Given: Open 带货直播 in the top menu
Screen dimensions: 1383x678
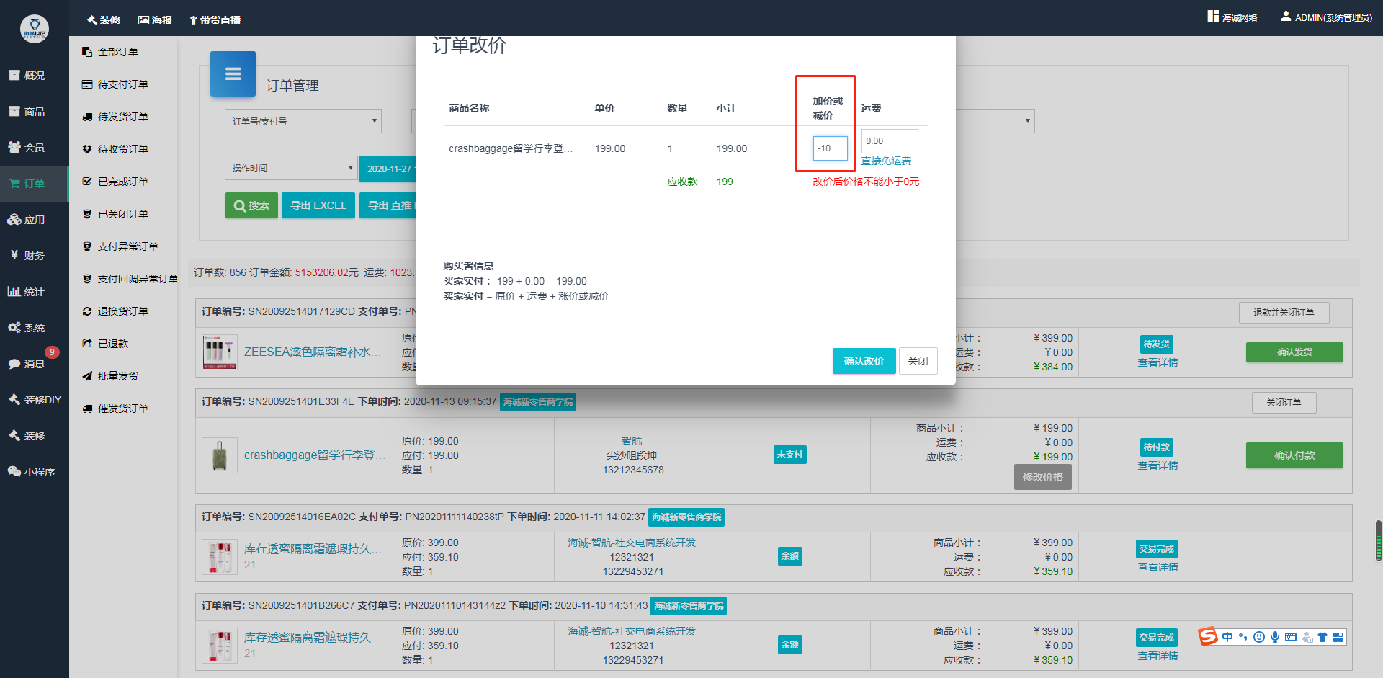Looking at the screenshot, I should (x=215, y=20).
